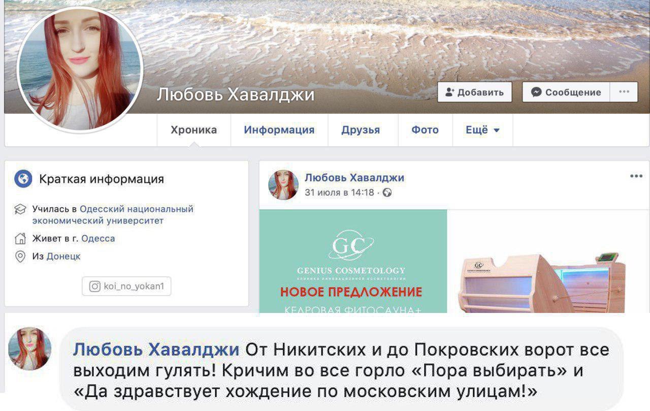The height and width of the screenshot is (411, 650).
Task: Click the small avatar in the post header
Action: point(283,184)
